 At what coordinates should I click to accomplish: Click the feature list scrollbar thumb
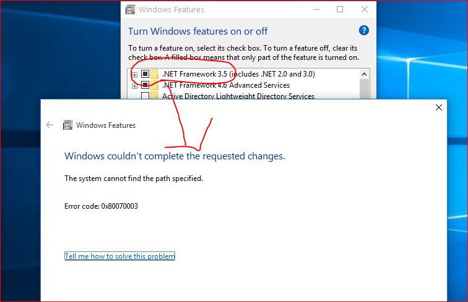(x=364, y=89)
